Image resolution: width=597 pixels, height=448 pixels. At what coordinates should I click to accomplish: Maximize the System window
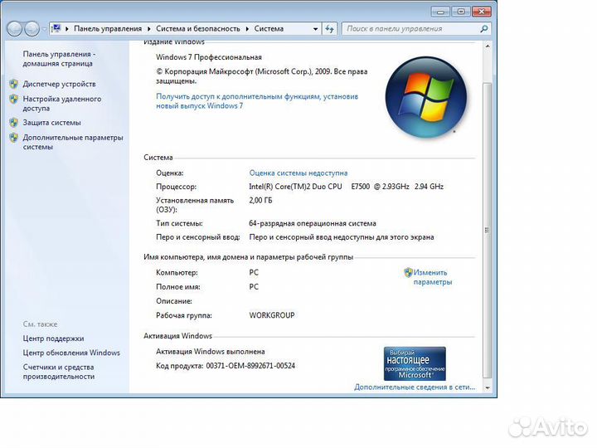coord(461,12)
